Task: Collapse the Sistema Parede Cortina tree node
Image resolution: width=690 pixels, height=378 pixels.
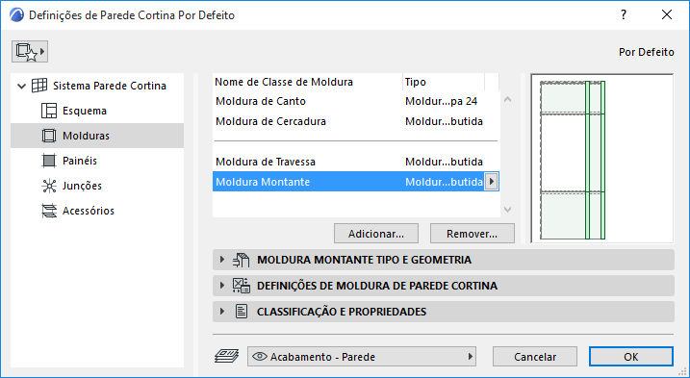Action: [21, 87]
